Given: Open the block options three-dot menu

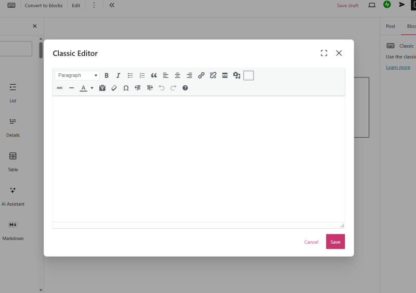Looking at the screenshot, I should (94, 5).
